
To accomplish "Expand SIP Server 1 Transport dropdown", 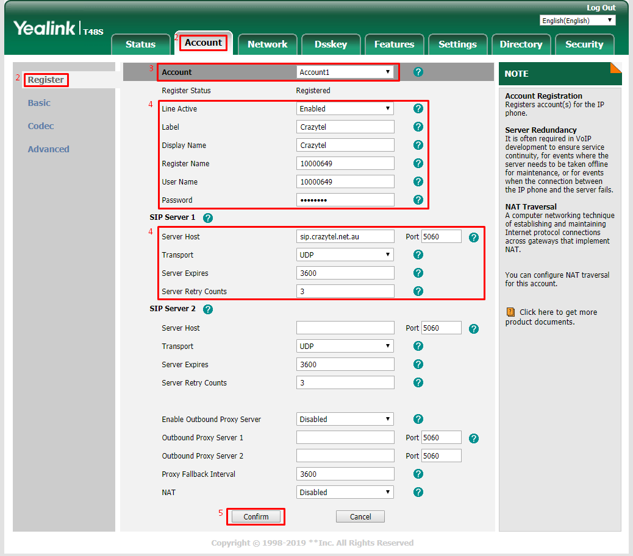I will (345, 255).
